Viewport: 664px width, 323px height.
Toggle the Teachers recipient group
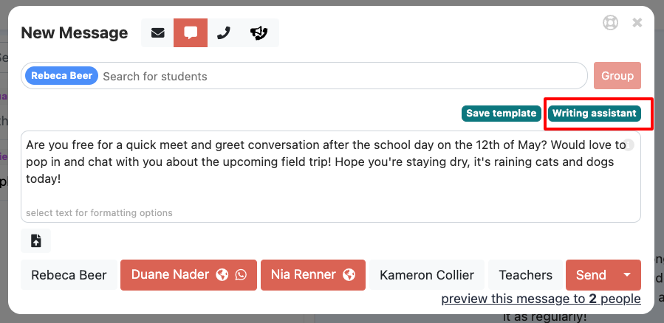[x=525, y=275]
